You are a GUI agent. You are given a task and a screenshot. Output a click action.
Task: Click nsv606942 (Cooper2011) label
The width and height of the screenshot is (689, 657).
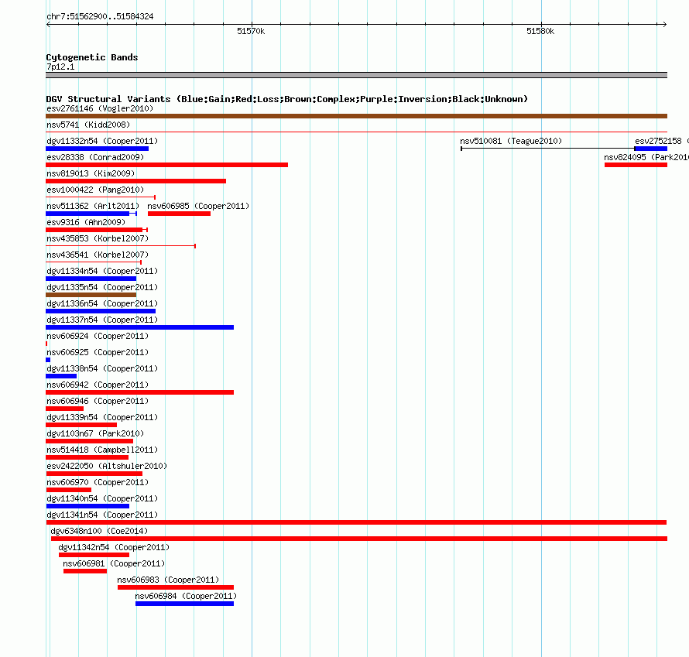(x=98, y=385)
